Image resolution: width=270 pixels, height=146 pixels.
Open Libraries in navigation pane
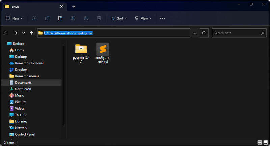point(18,121)
